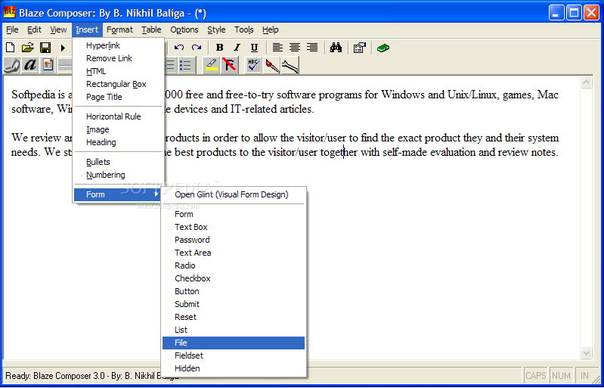604x388 pixels.
Task: Select the highlighted File submenu item
Action: [x=234, y=343]
